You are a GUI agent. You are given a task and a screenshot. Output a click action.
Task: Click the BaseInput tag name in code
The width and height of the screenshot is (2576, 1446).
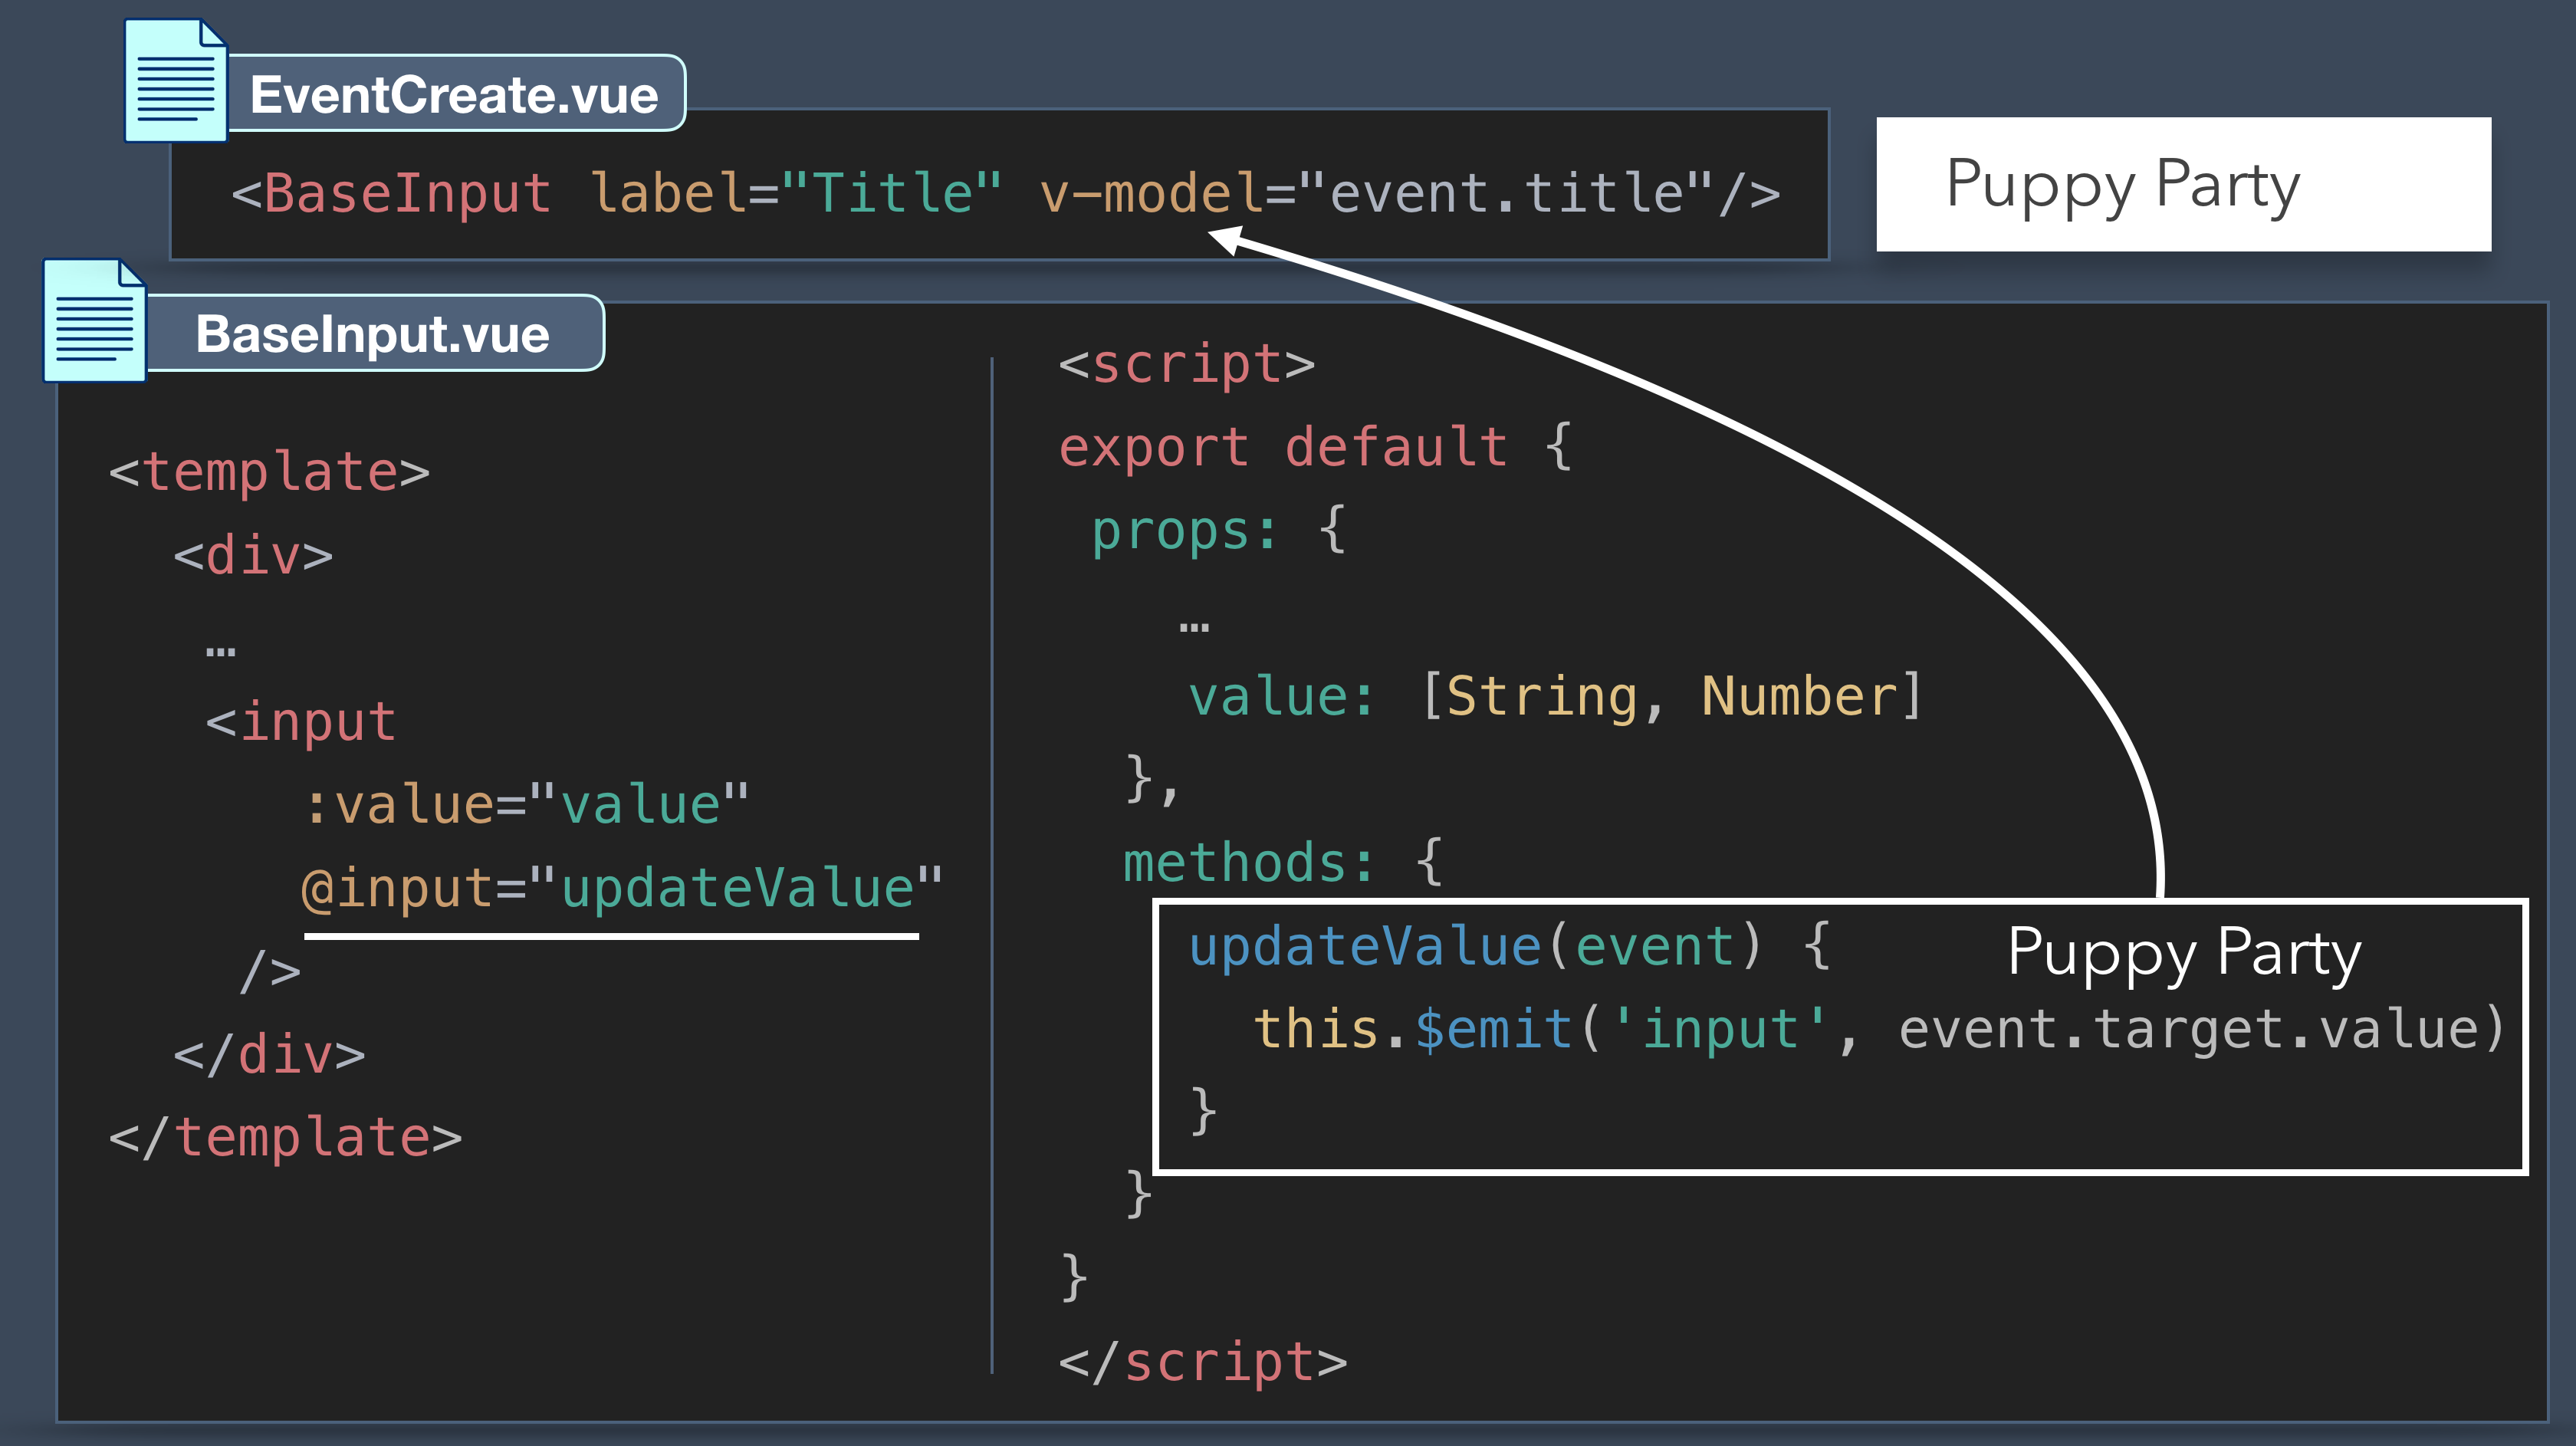pos(407,192)
